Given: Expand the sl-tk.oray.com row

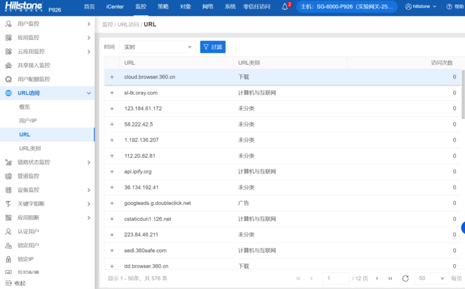Looking at the screenshot, I should [x=112, y=93].
